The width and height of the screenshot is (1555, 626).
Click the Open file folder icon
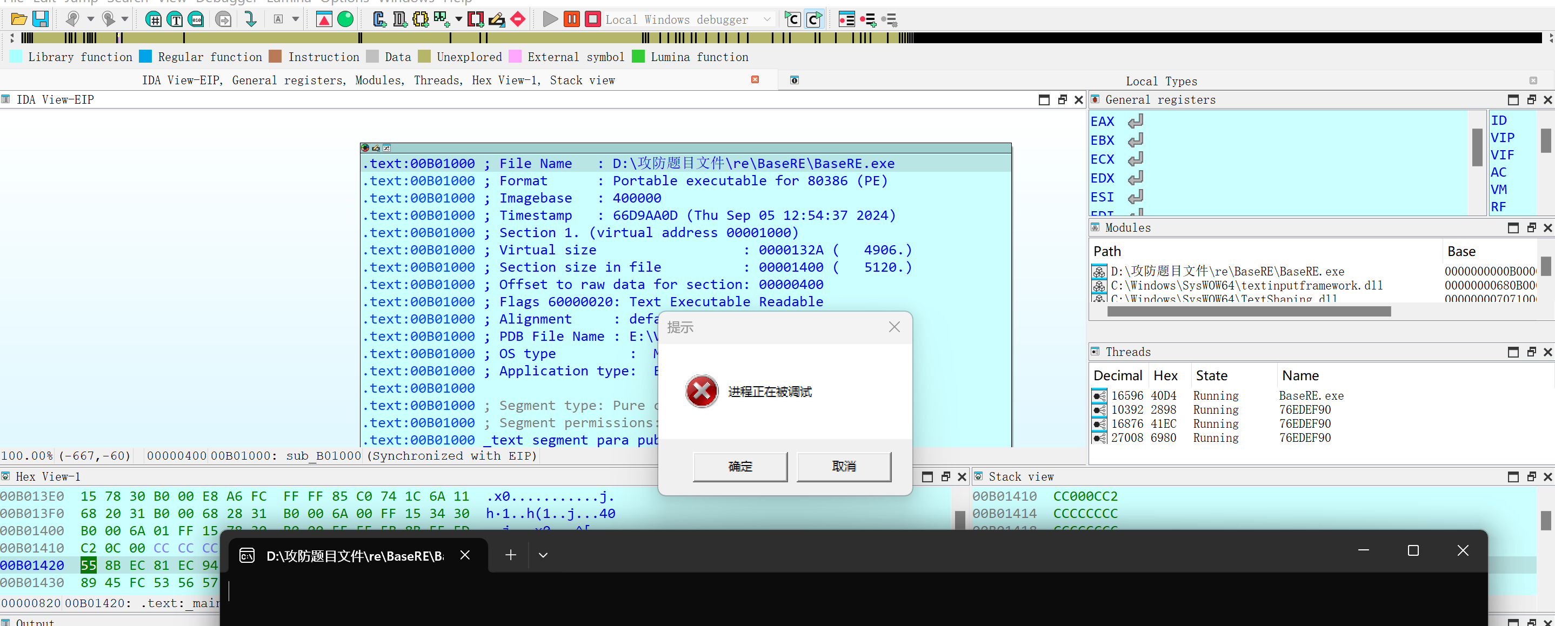tap(19, 19)
